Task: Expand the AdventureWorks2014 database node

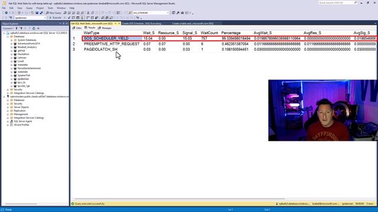Action: tap(12, 44)
